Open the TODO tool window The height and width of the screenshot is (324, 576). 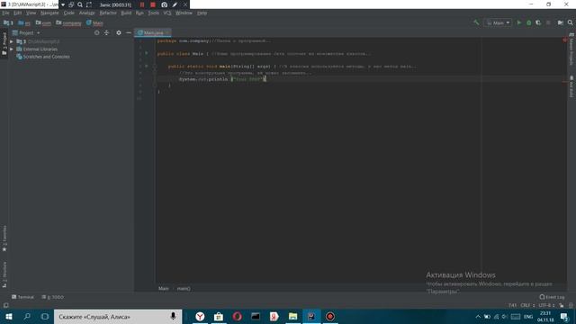point(53,297)
